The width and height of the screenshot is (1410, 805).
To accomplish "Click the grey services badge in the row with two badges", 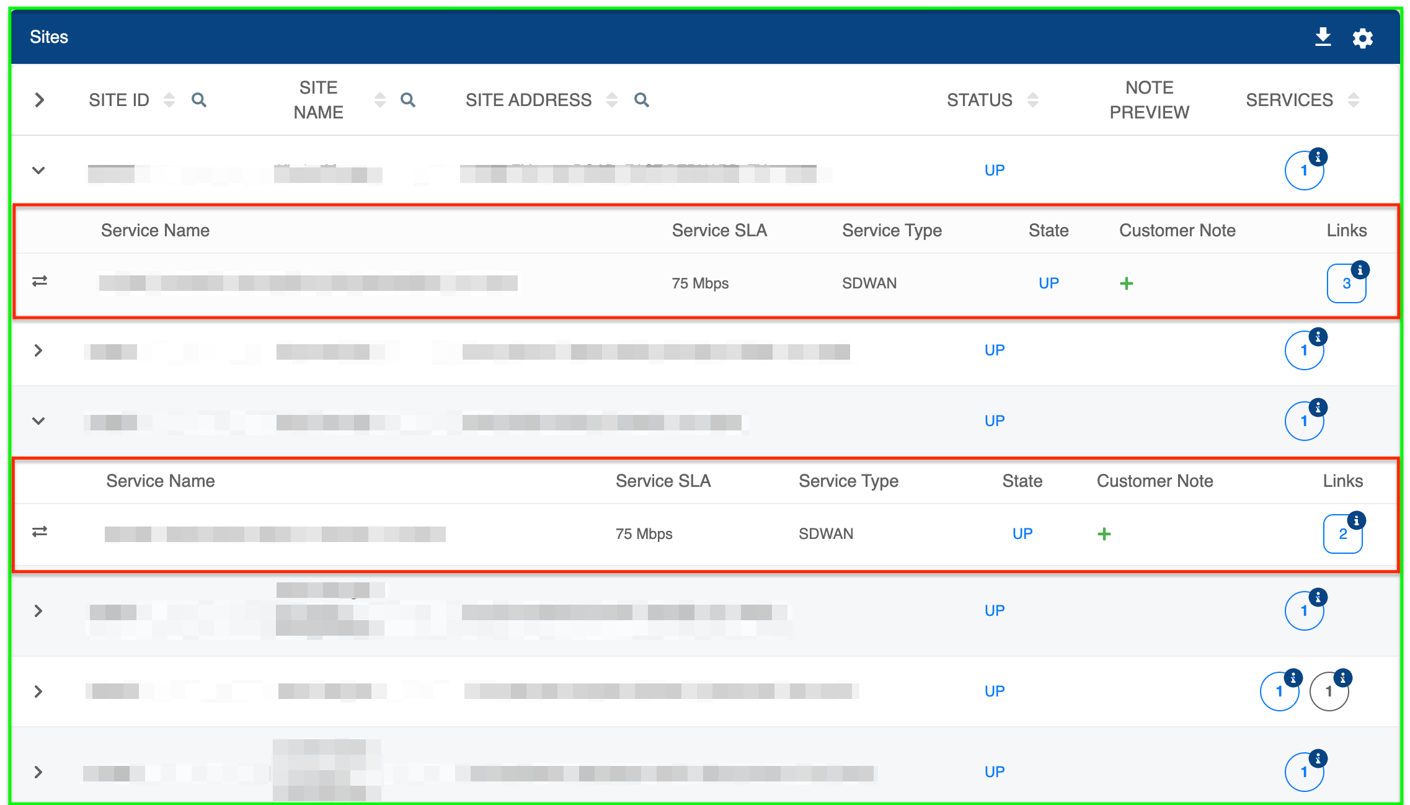I will click(x=1328, y=691).
